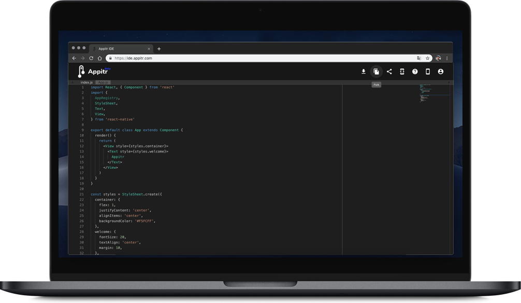This screenshot has width=521, height=303.
Task: Click the site padlock icon
Action: pyautogui.click(x=110, y=58)
